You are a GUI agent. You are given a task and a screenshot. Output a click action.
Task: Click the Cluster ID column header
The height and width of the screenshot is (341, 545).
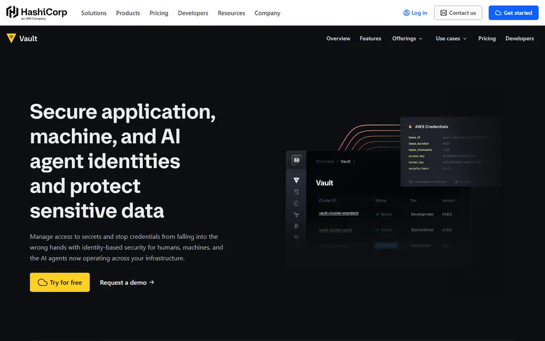click(327, 201)
